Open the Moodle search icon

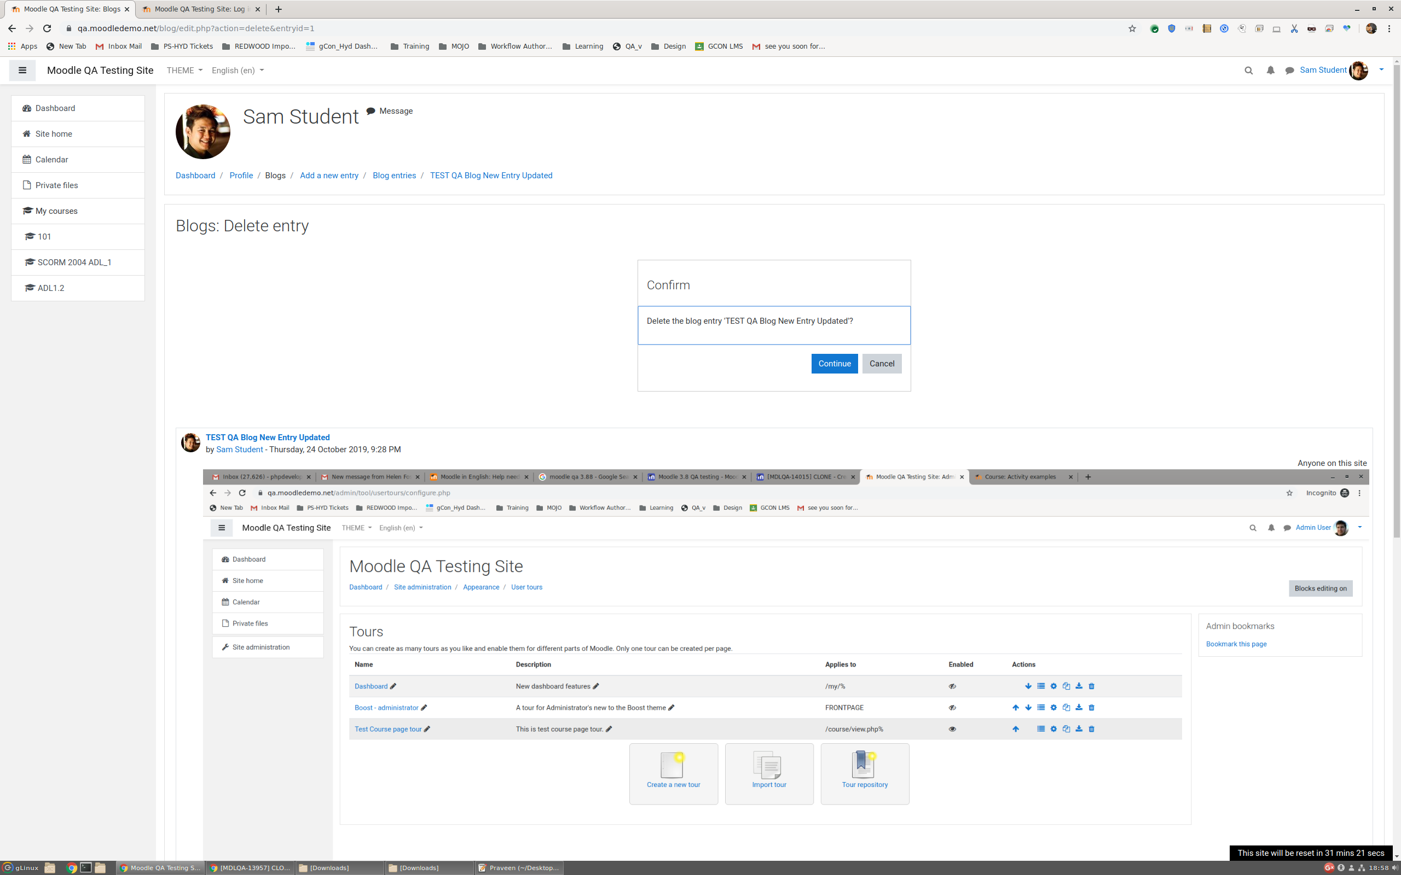(1249, 71)
